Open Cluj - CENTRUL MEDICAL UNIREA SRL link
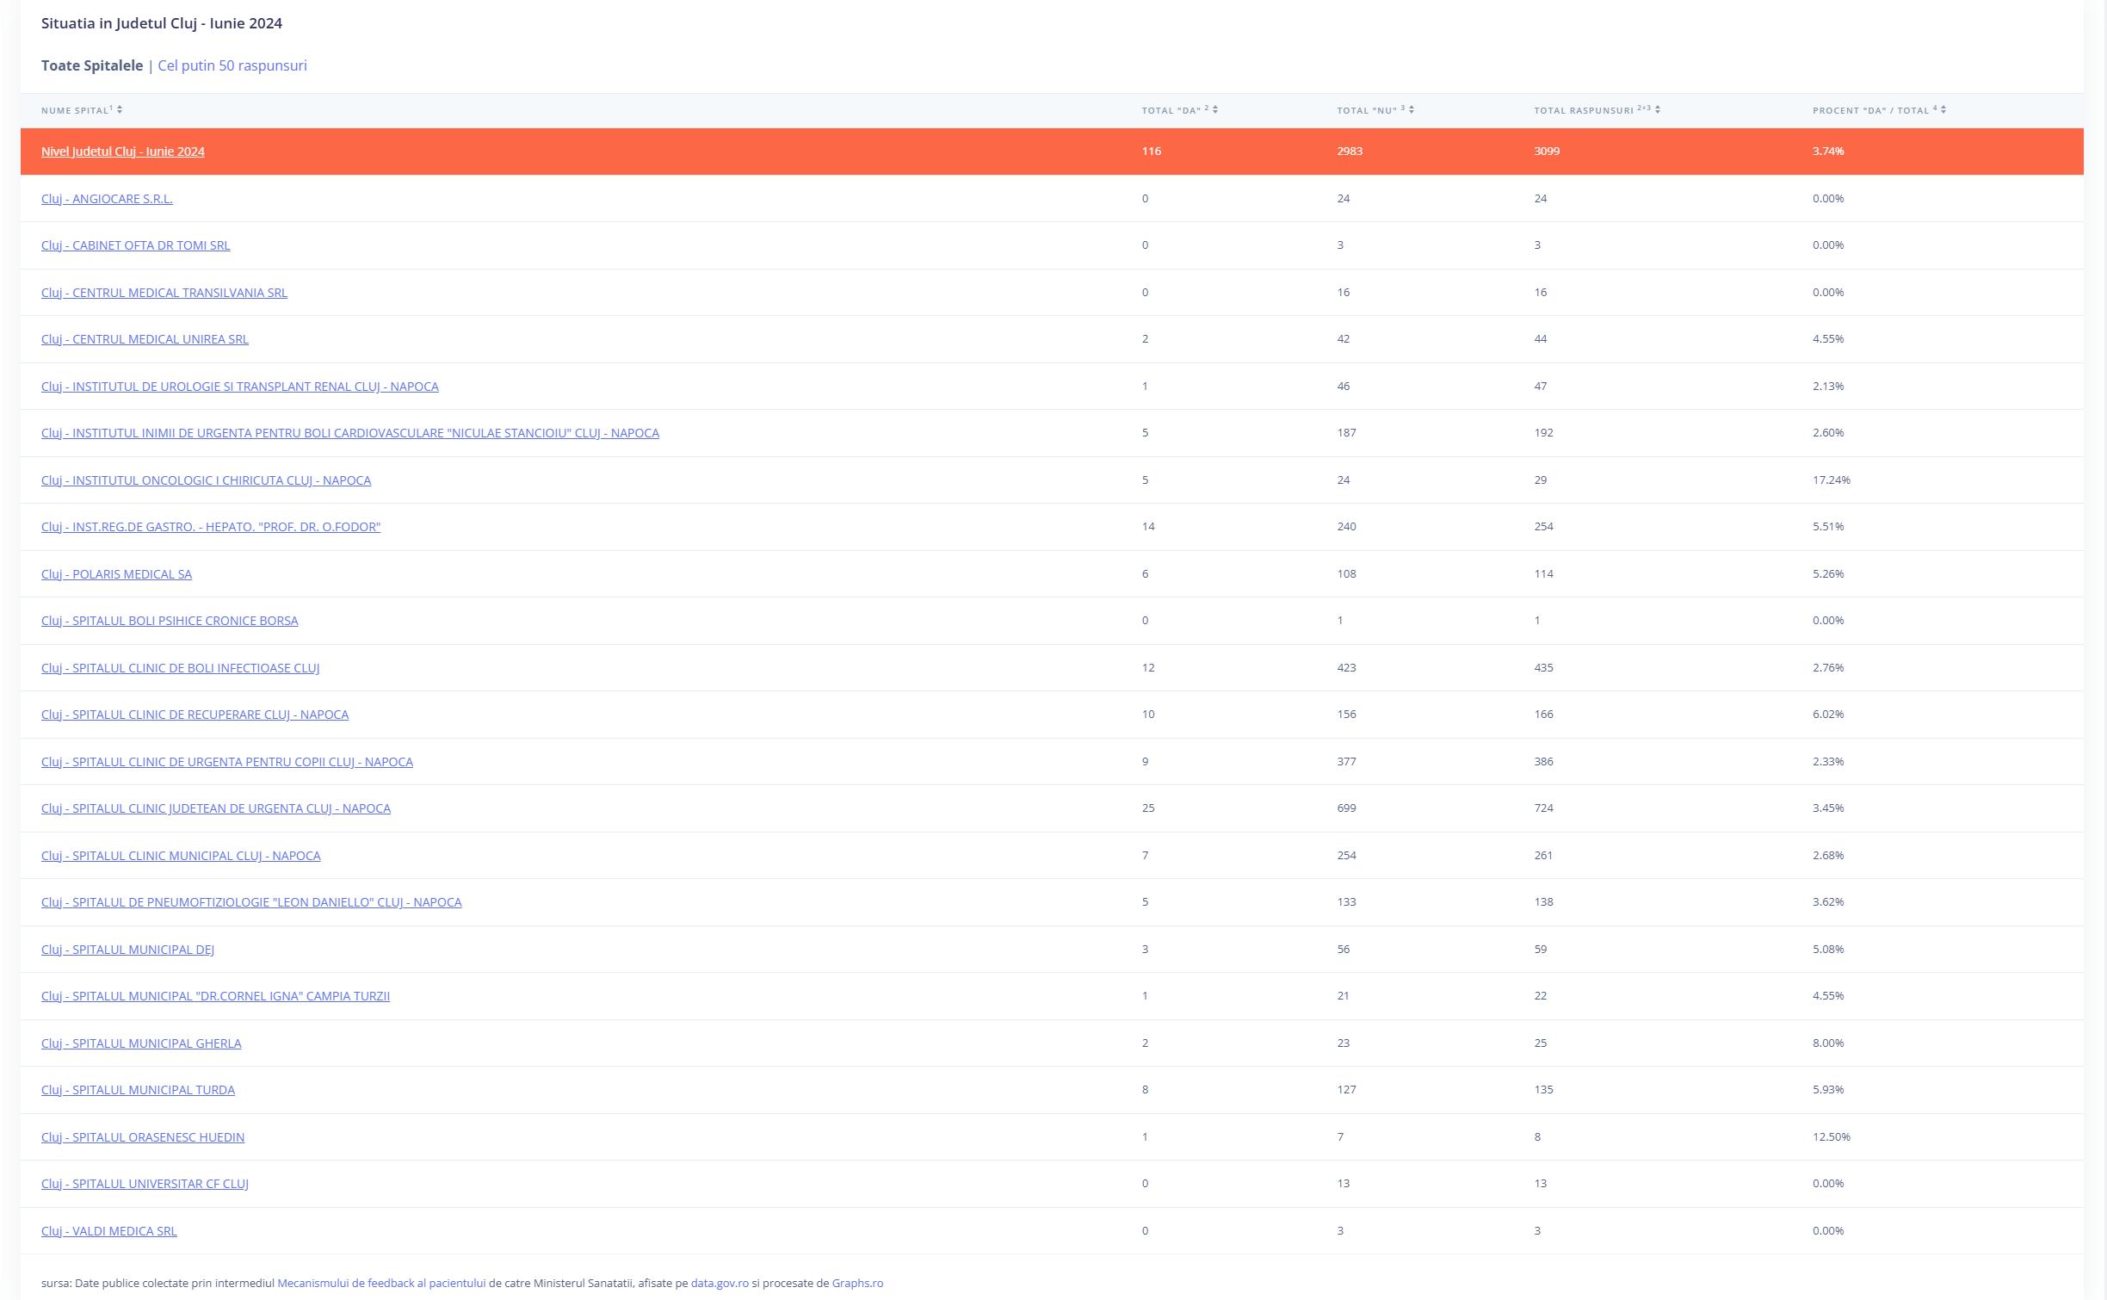2107x1300 pixels. click(x=145, y=339)
